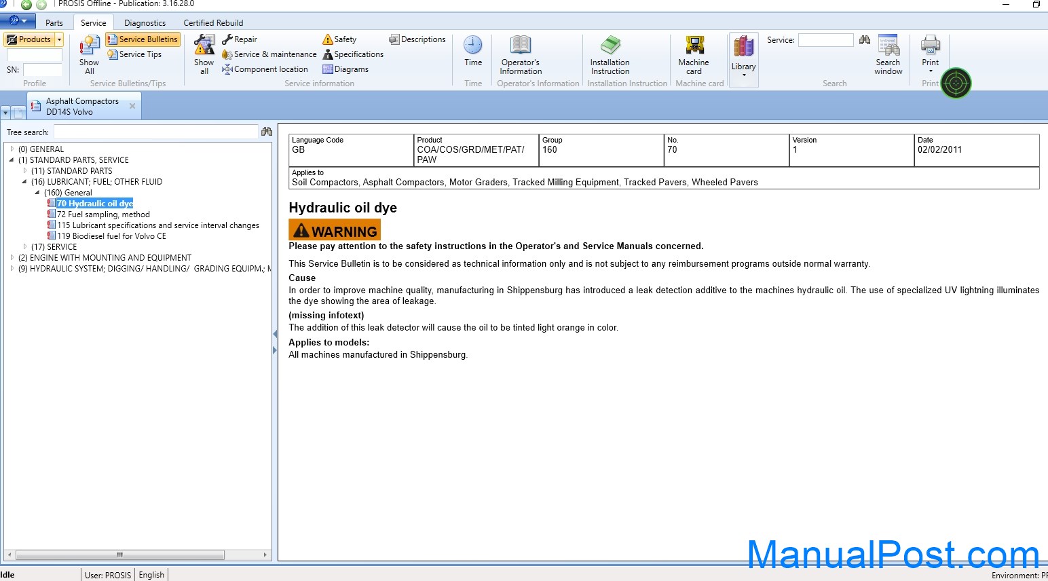
Task: Open Operator's Information book
Action: click(x=521, y=54)
